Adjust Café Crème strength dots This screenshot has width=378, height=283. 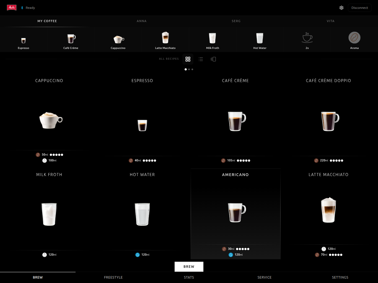tap(244, 161)
